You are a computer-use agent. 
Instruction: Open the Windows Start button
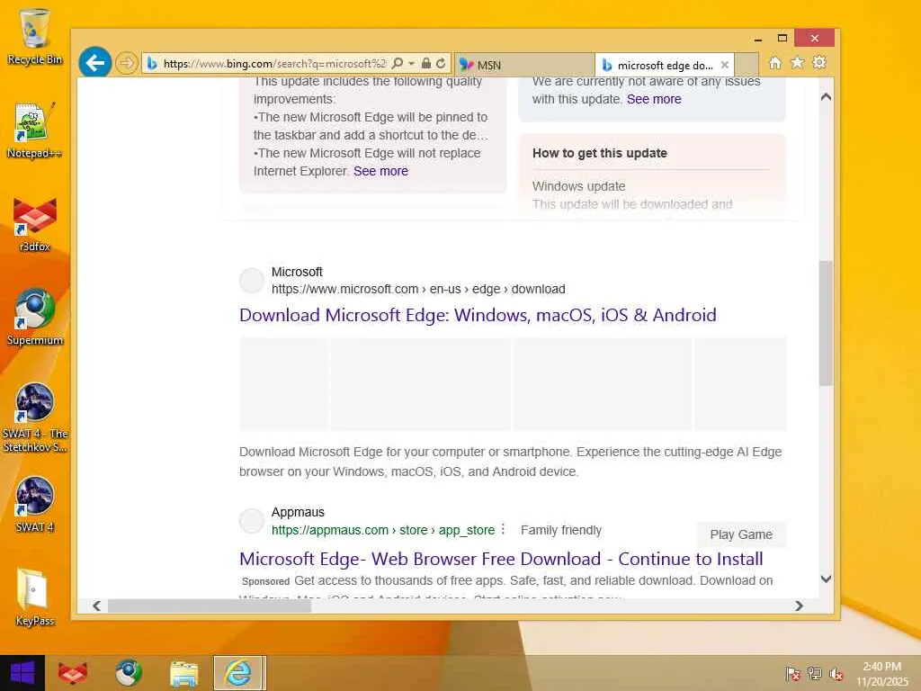point(22,673)
